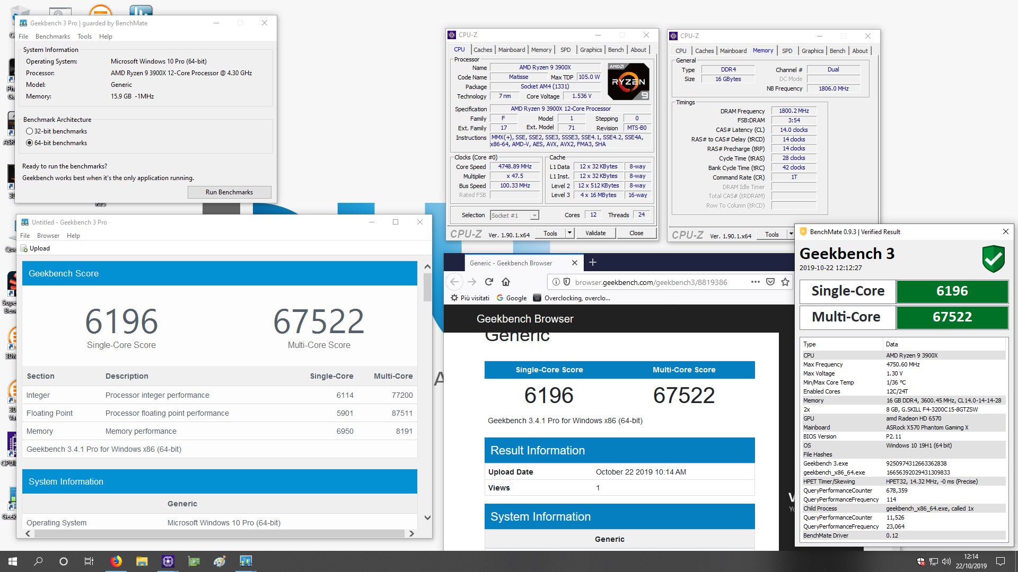Screen dimensions: 1018x572
Task: Open Tools menu in Geekbench 3 Pro
Action: (x=84, y=37)
